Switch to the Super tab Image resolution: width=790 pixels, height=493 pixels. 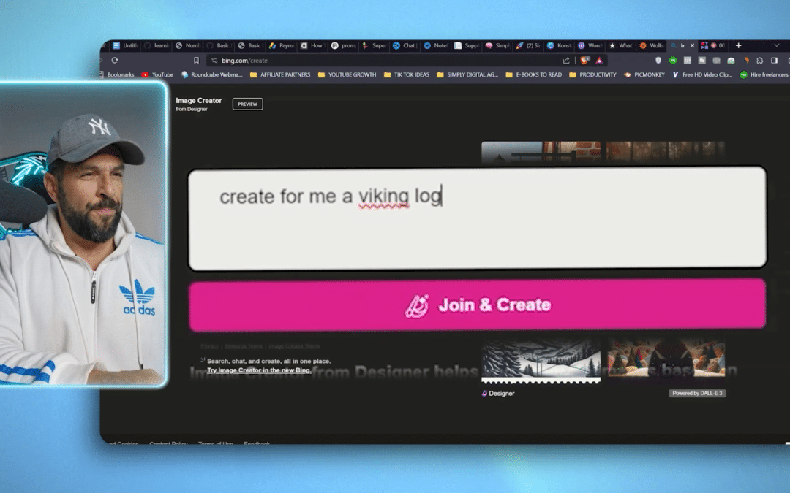click(x=375, y=45)
